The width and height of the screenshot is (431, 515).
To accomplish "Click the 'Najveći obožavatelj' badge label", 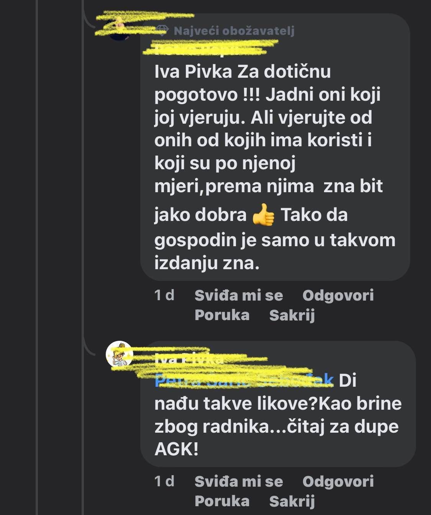I will [234, 31].
